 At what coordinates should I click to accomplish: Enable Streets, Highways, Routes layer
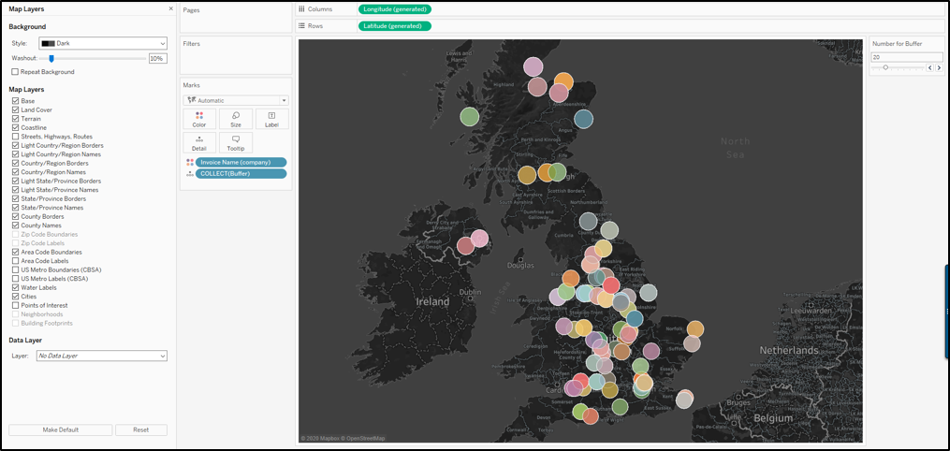[x=15, y=137]
